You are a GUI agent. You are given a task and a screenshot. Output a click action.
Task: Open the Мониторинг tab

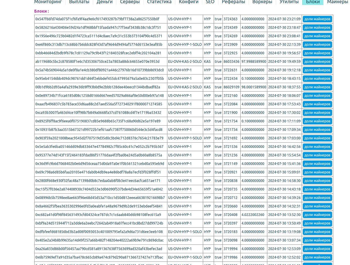(x=48, y=2)
